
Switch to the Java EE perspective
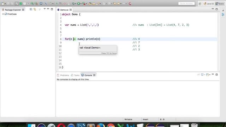tap(209, 4)
